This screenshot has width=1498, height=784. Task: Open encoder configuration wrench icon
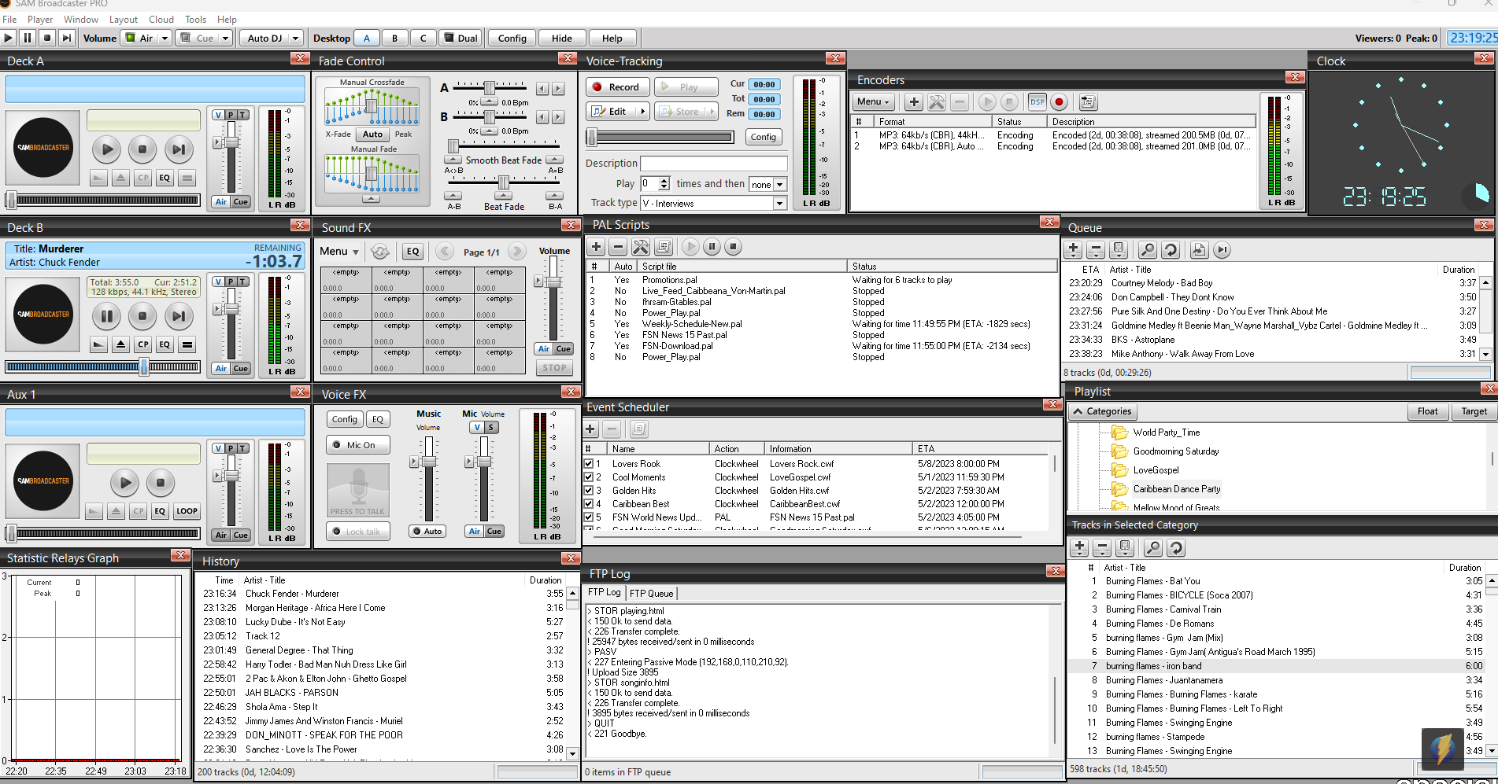[x=937, y=101]
